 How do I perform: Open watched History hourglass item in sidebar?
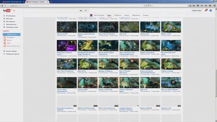point(11,24)
